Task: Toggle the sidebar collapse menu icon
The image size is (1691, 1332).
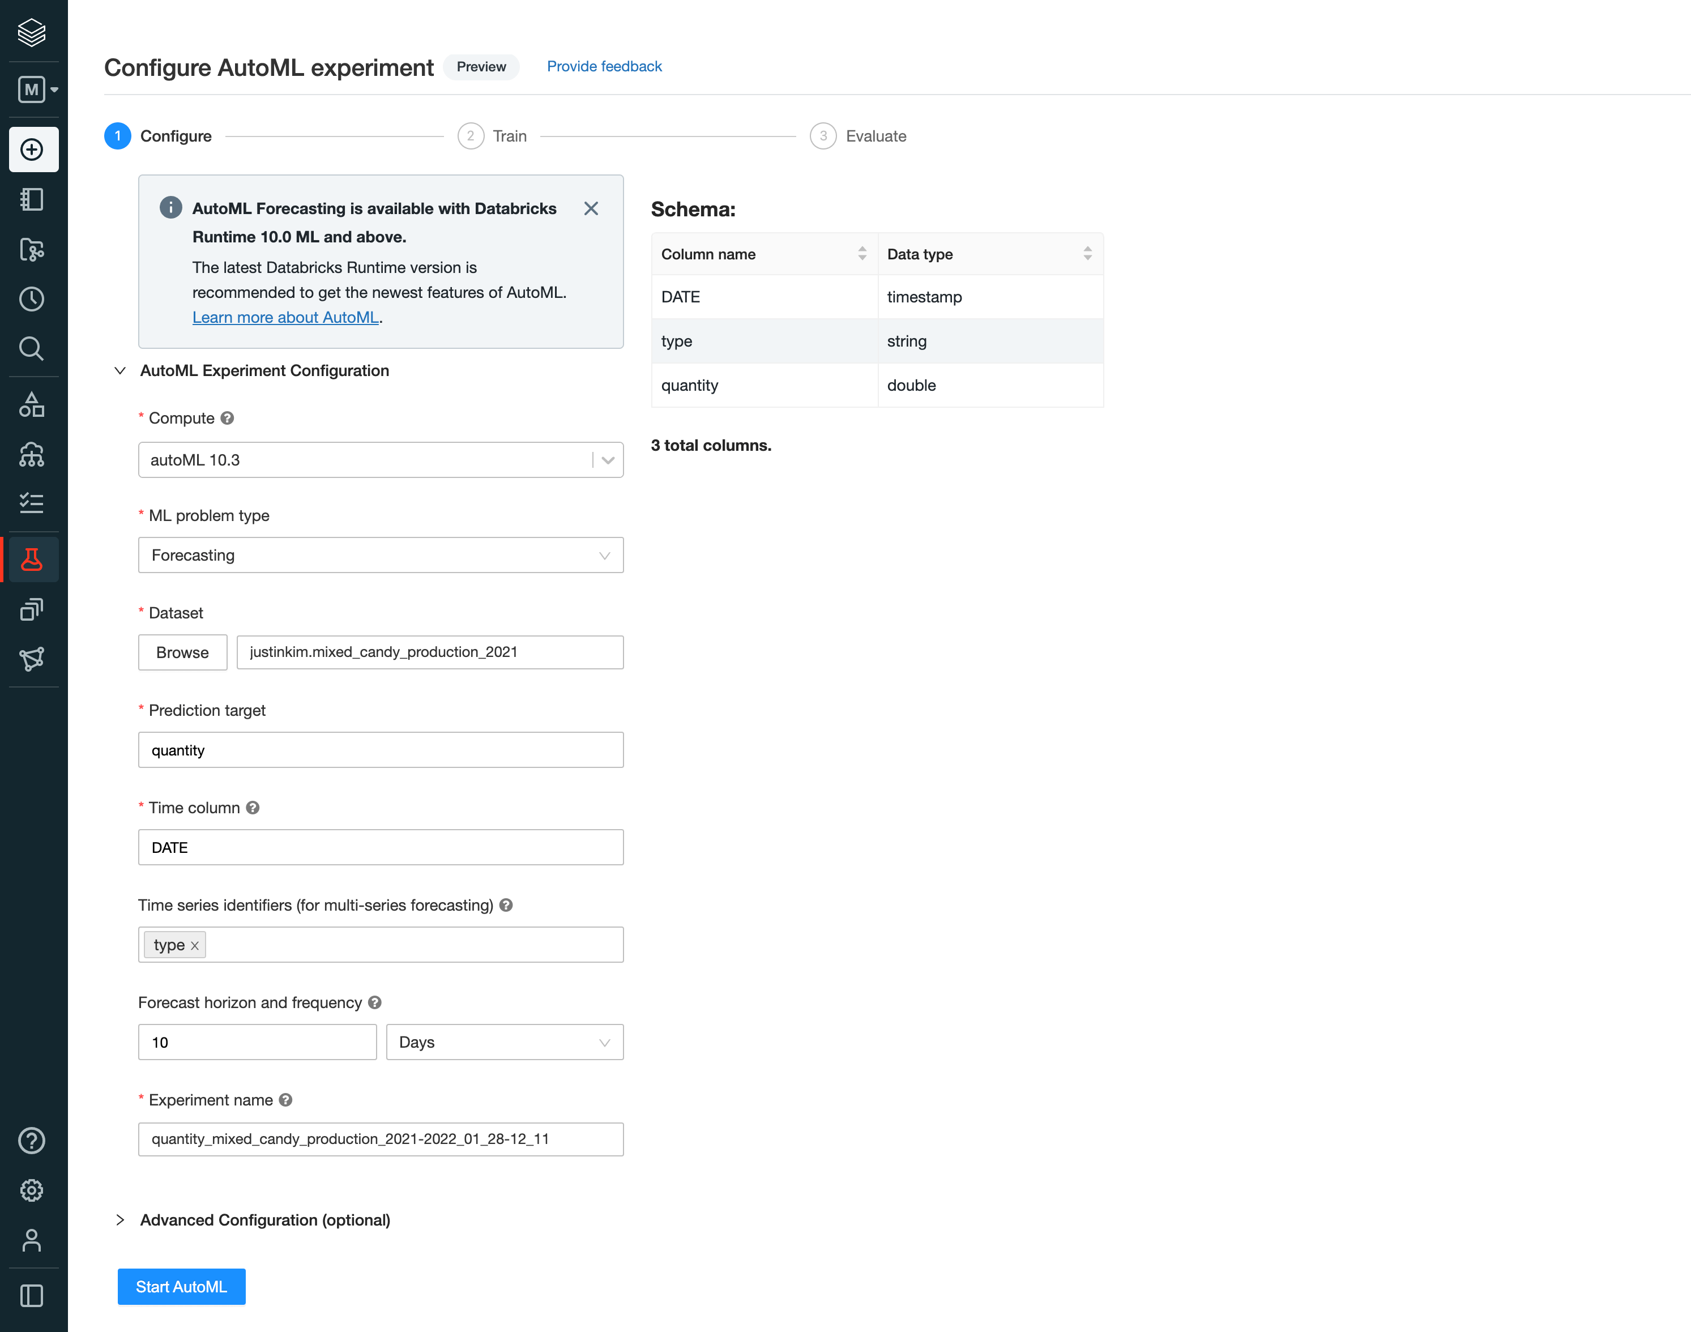Action: pos(32,1296)
